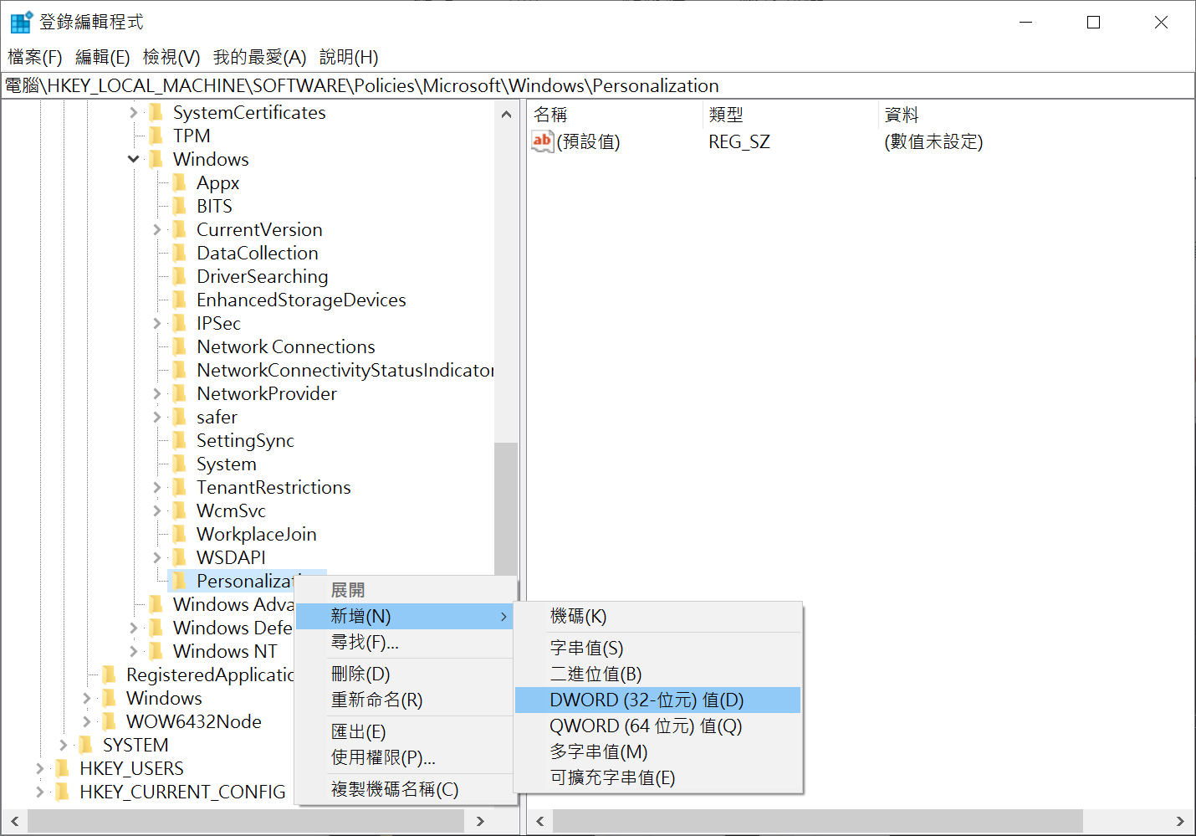Click tree pane scroll-up arrow
The width and height of the screenshot is (1196, 836).
pyautogui.click(x=506, y=115)
